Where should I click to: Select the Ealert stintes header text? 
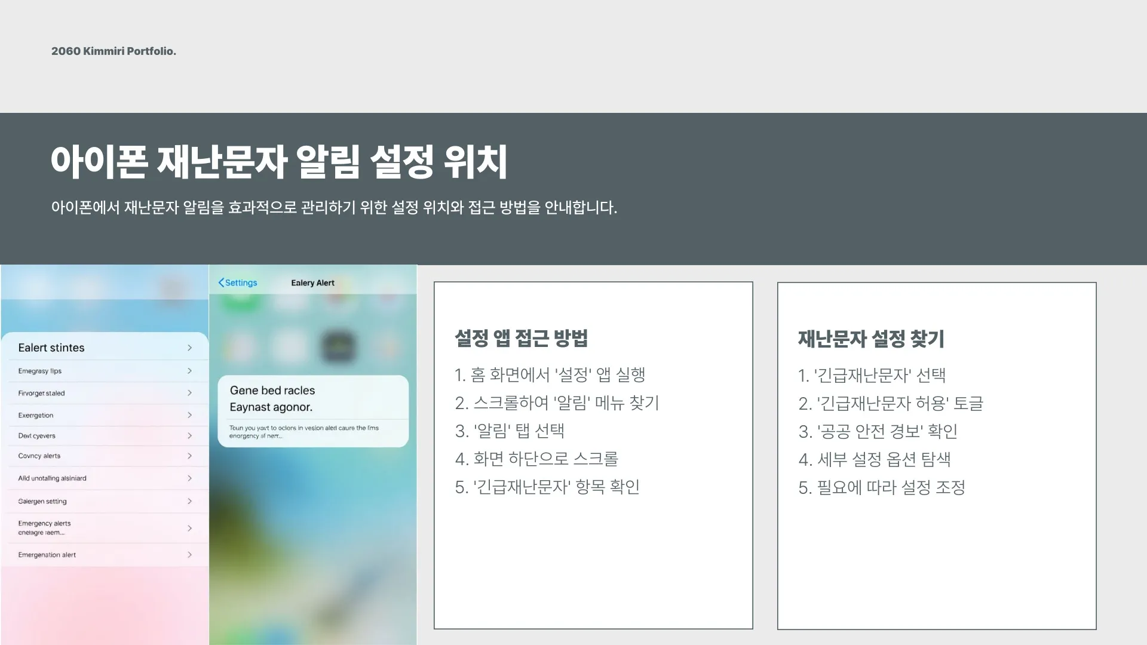pyautogui.click(x=51, y=348)
